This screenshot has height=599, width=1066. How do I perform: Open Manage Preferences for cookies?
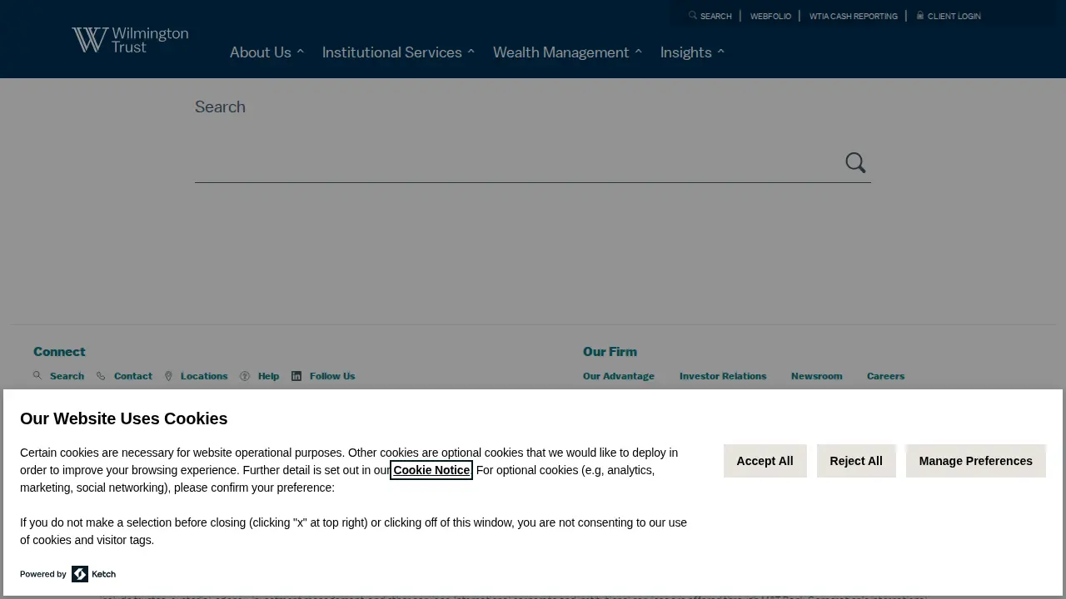click(x=976, y=461)
